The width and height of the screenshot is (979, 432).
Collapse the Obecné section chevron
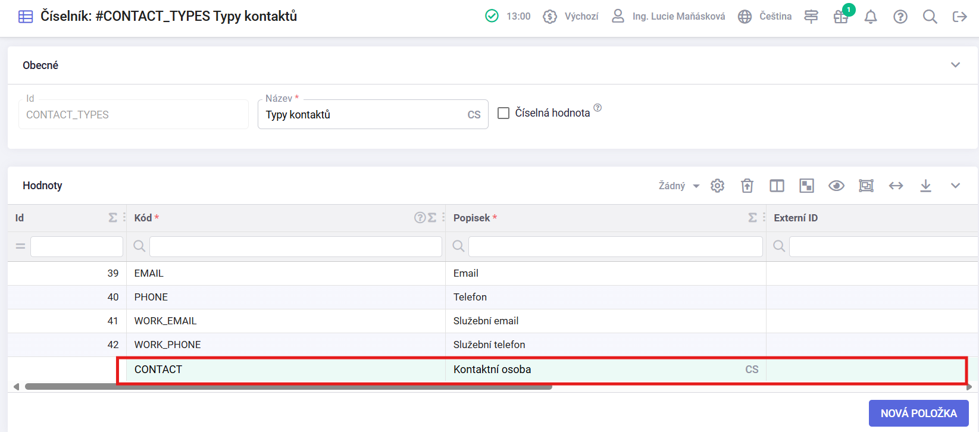pos(956,65)
